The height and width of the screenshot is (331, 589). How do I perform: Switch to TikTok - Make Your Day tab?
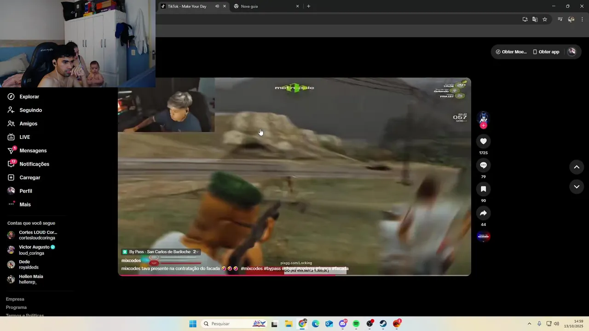coord(186,6)
